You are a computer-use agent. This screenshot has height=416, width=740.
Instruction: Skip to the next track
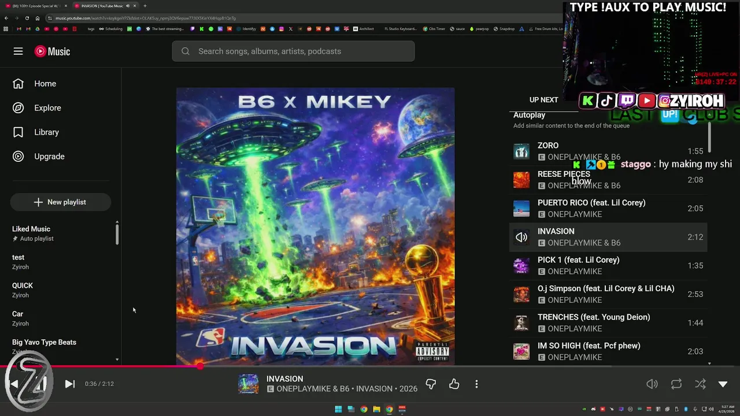(69, 384)
